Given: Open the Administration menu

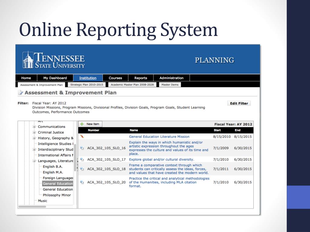Looking at the screenshot, I should (x=172, y=78).
